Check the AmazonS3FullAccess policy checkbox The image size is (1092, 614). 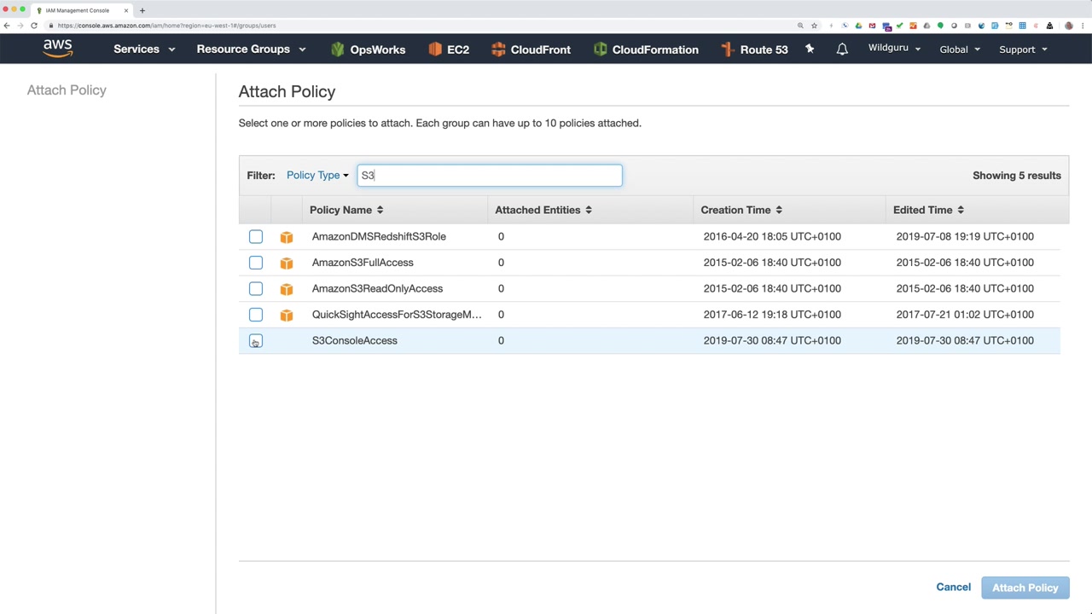(x=256, y=263)
